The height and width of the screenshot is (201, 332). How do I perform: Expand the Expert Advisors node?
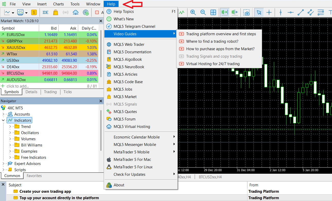point(3,163)
